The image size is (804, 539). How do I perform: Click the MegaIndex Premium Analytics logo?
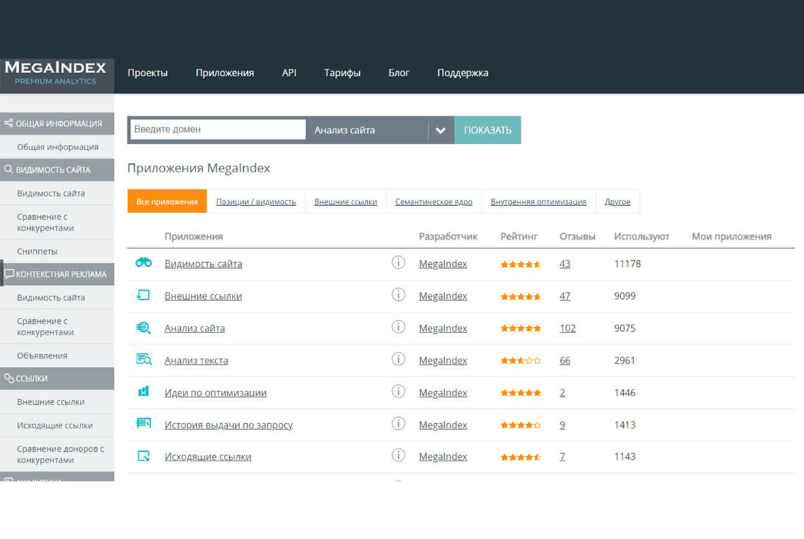point(56,72)
